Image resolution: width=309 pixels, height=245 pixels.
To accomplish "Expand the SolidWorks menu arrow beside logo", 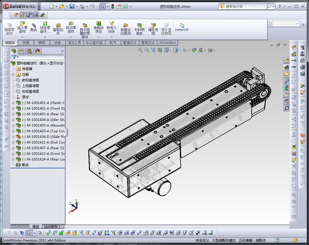I will [39, 6].
